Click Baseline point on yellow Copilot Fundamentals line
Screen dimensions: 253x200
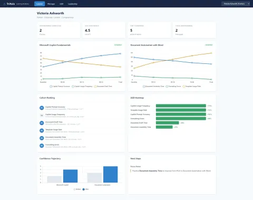click(x=43, y=59)
